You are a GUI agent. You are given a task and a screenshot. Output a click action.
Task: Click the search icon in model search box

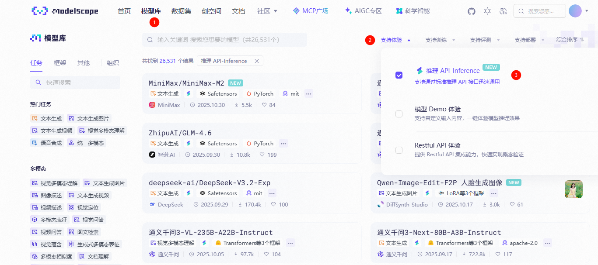(x=150, y=40)
